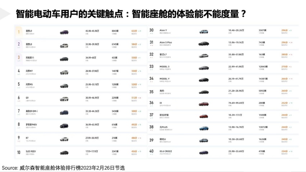The height and width of the screenshot is (172, 306).
Task: Click the red iX car image
Action: 204,104
